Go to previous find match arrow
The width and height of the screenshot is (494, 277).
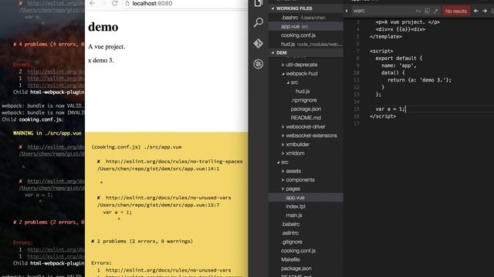[476, 11]
